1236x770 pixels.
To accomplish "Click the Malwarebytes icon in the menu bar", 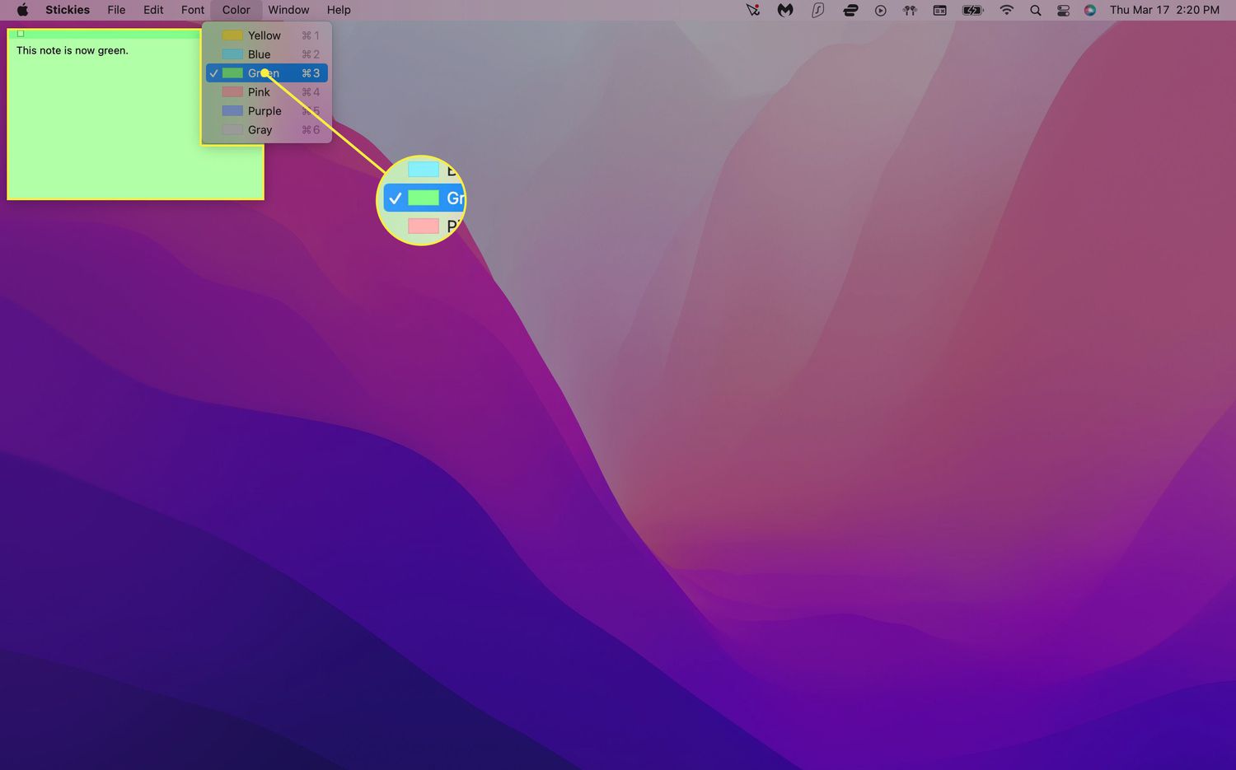I will pos(785,10).
